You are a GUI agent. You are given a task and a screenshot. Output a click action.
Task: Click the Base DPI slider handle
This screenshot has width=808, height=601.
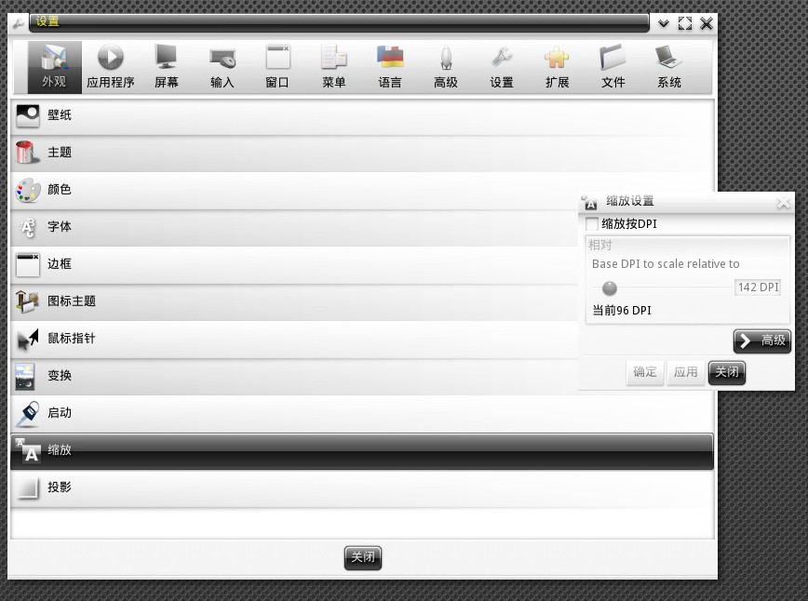(x=610, y=288)
